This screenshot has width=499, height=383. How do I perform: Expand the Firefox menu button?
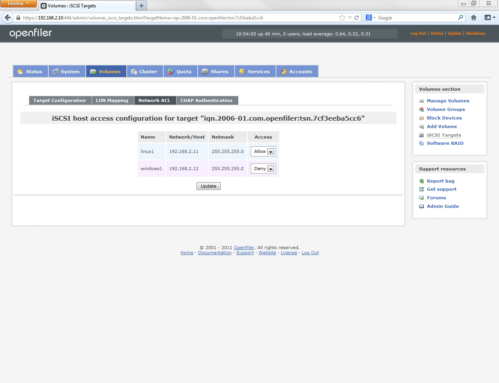[18, 4]
